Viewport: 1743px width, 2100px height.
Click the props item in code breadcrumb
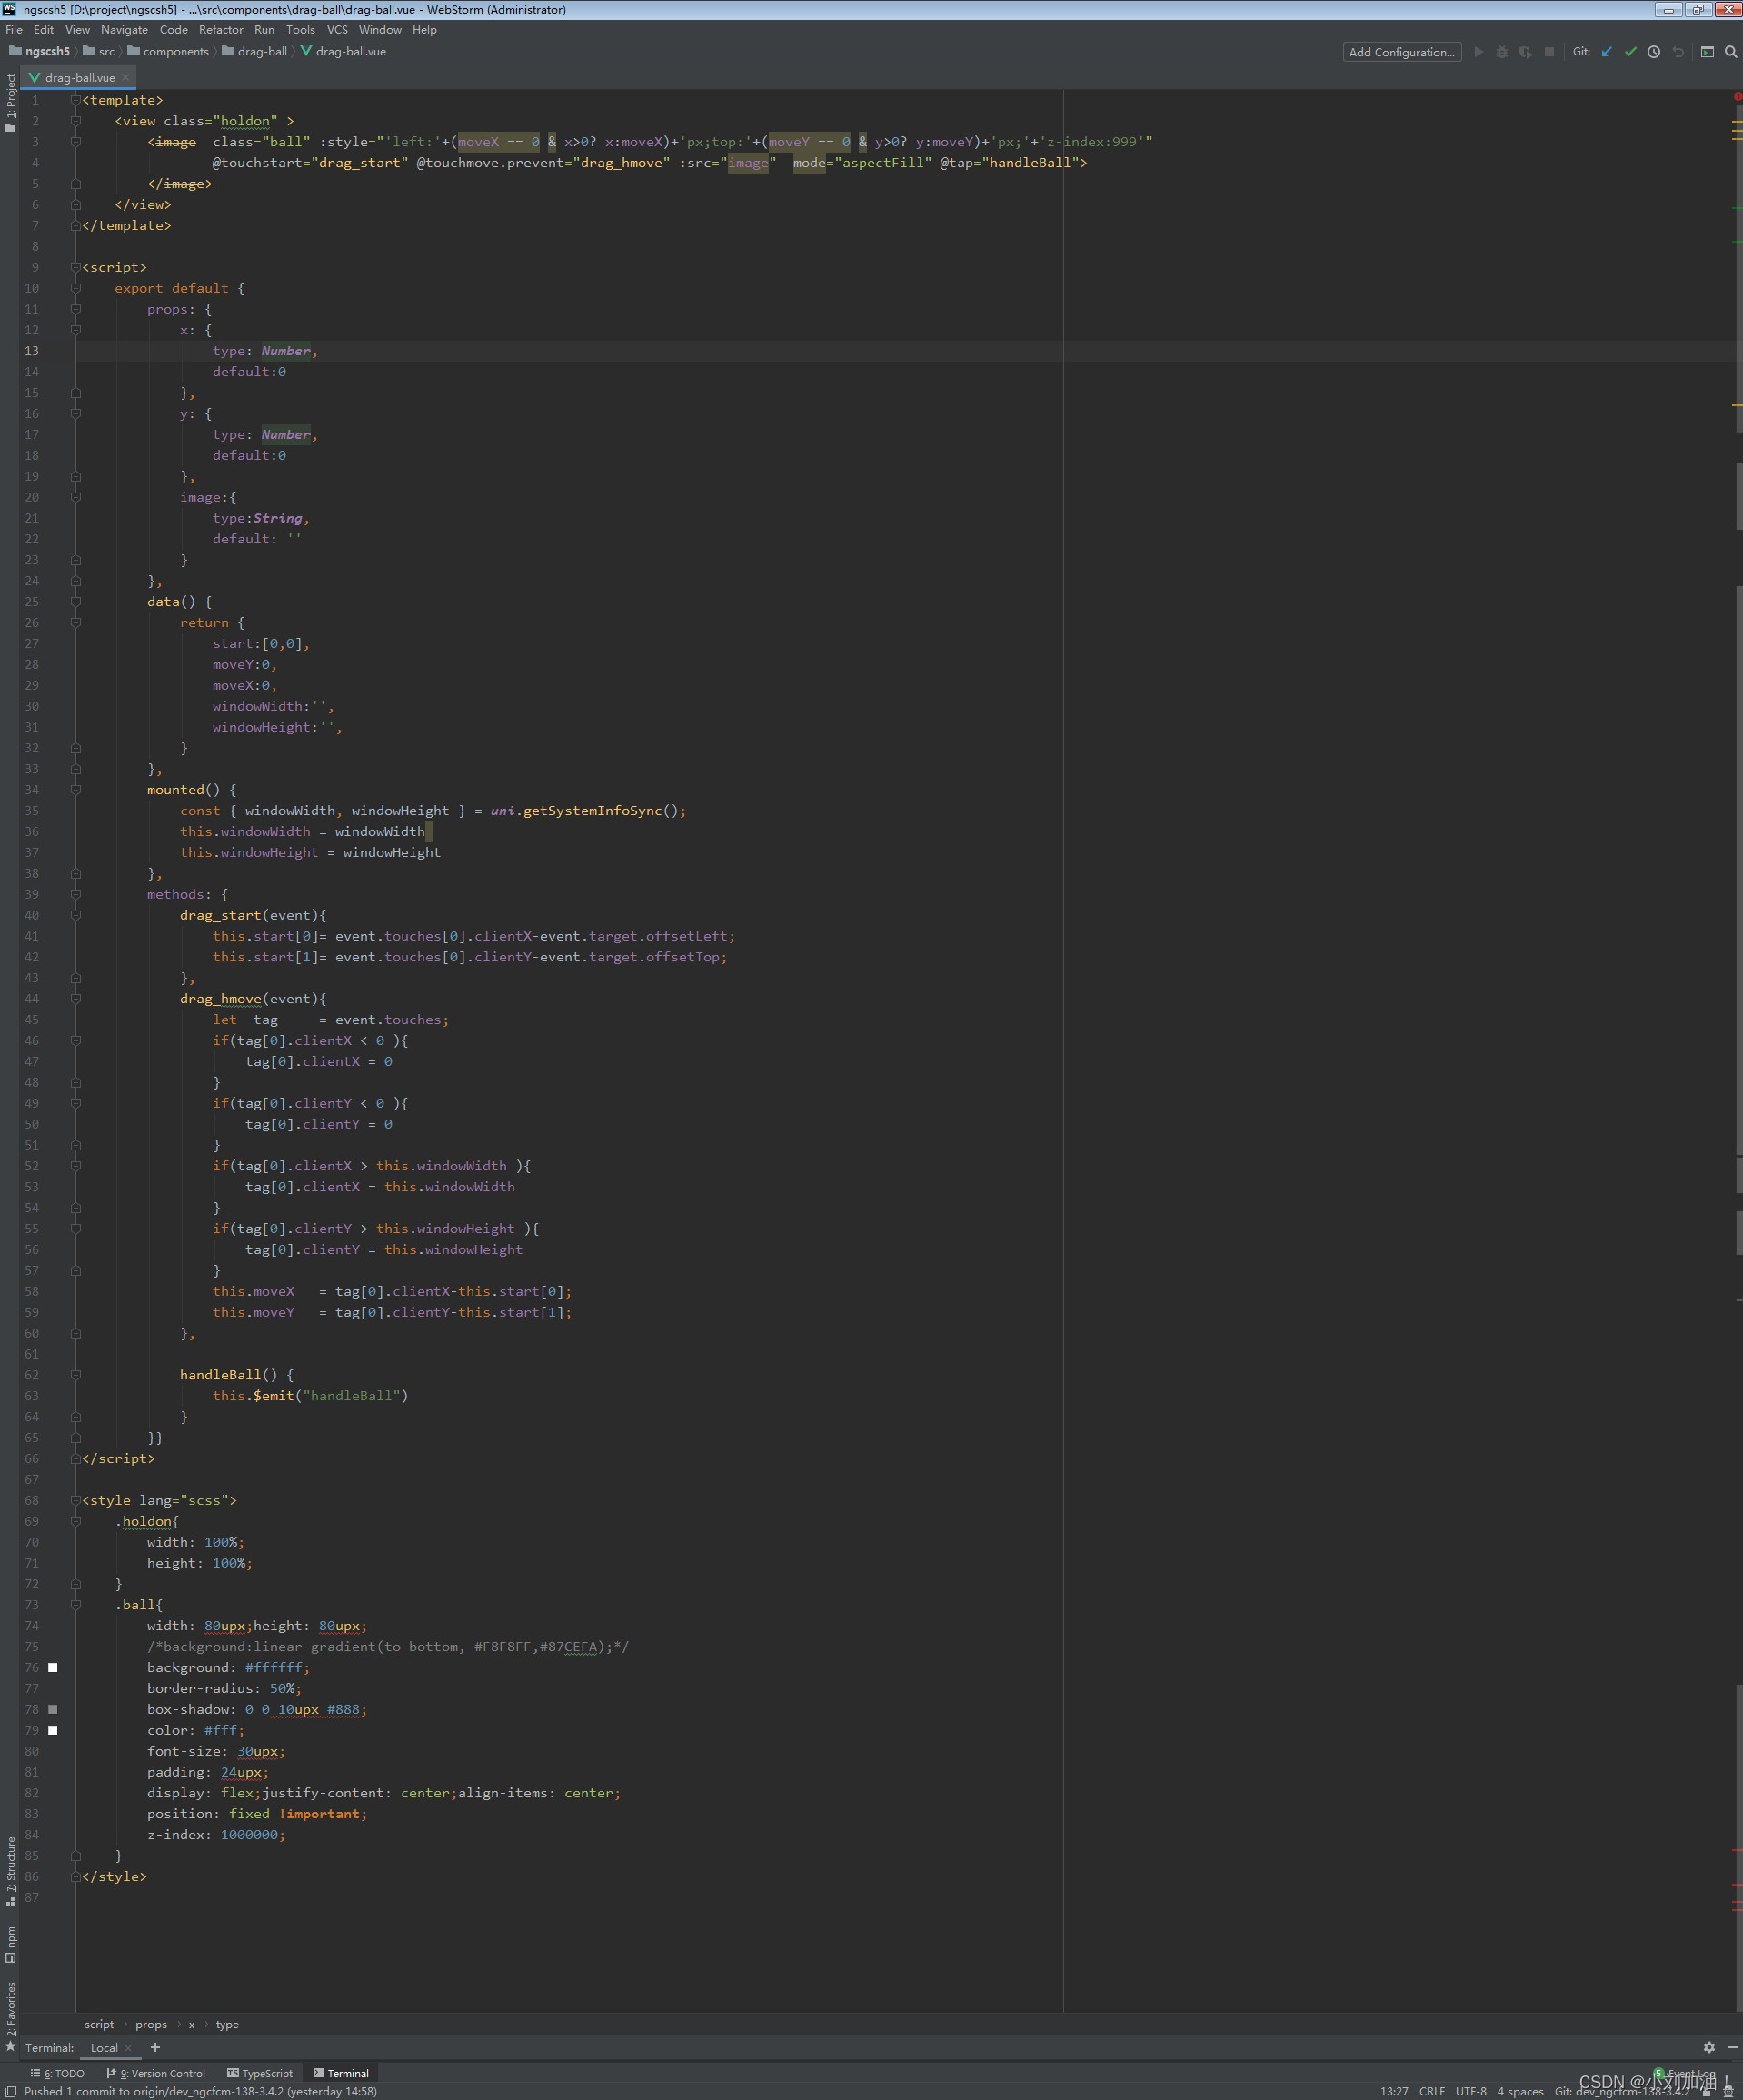[x=151, y=2024]
